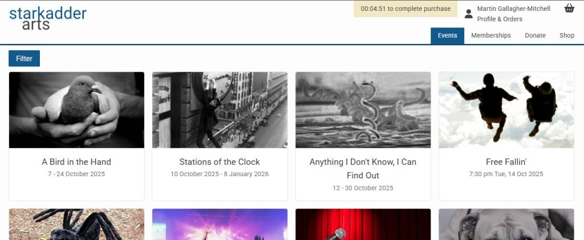Viewport: 584px width, 240px height.
Task: Go to the Donate tab
Action: [535, 35]
